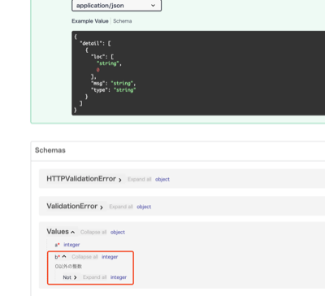Click Expand all next to ValidationError
Viewport: 325px width, 296px height.
tap(121, 207)
